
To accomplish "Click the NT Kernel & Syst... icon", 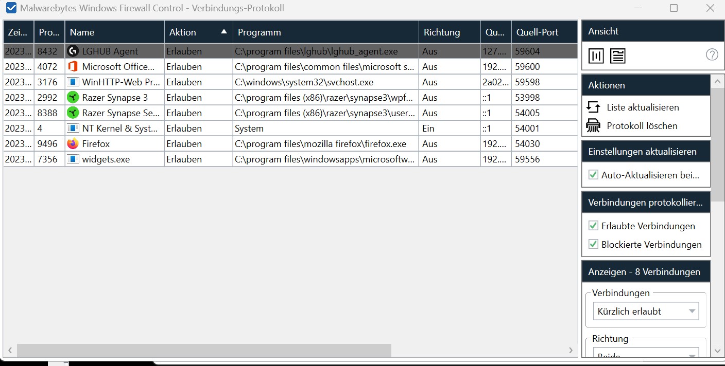I will (x=73, y=129).
